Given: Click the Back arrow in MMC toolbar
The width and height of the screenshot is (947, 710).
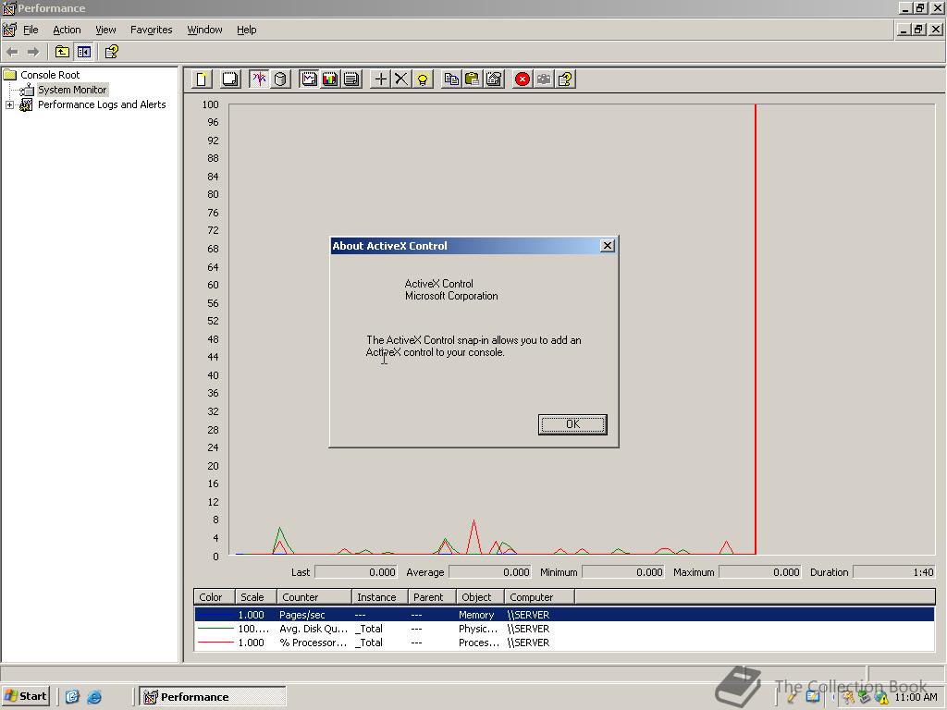Looking at the screenshot, I should 13,52.
